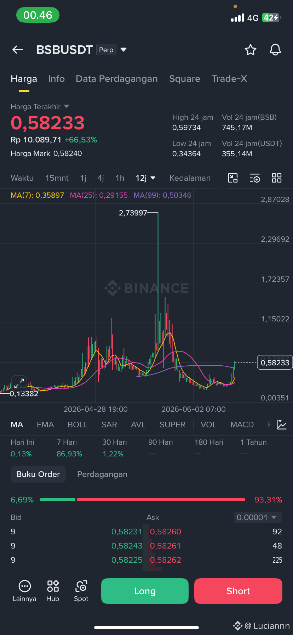Tap the Hari Ini 0,13% performance
The image size is (293, 635).
click(23, 448)
